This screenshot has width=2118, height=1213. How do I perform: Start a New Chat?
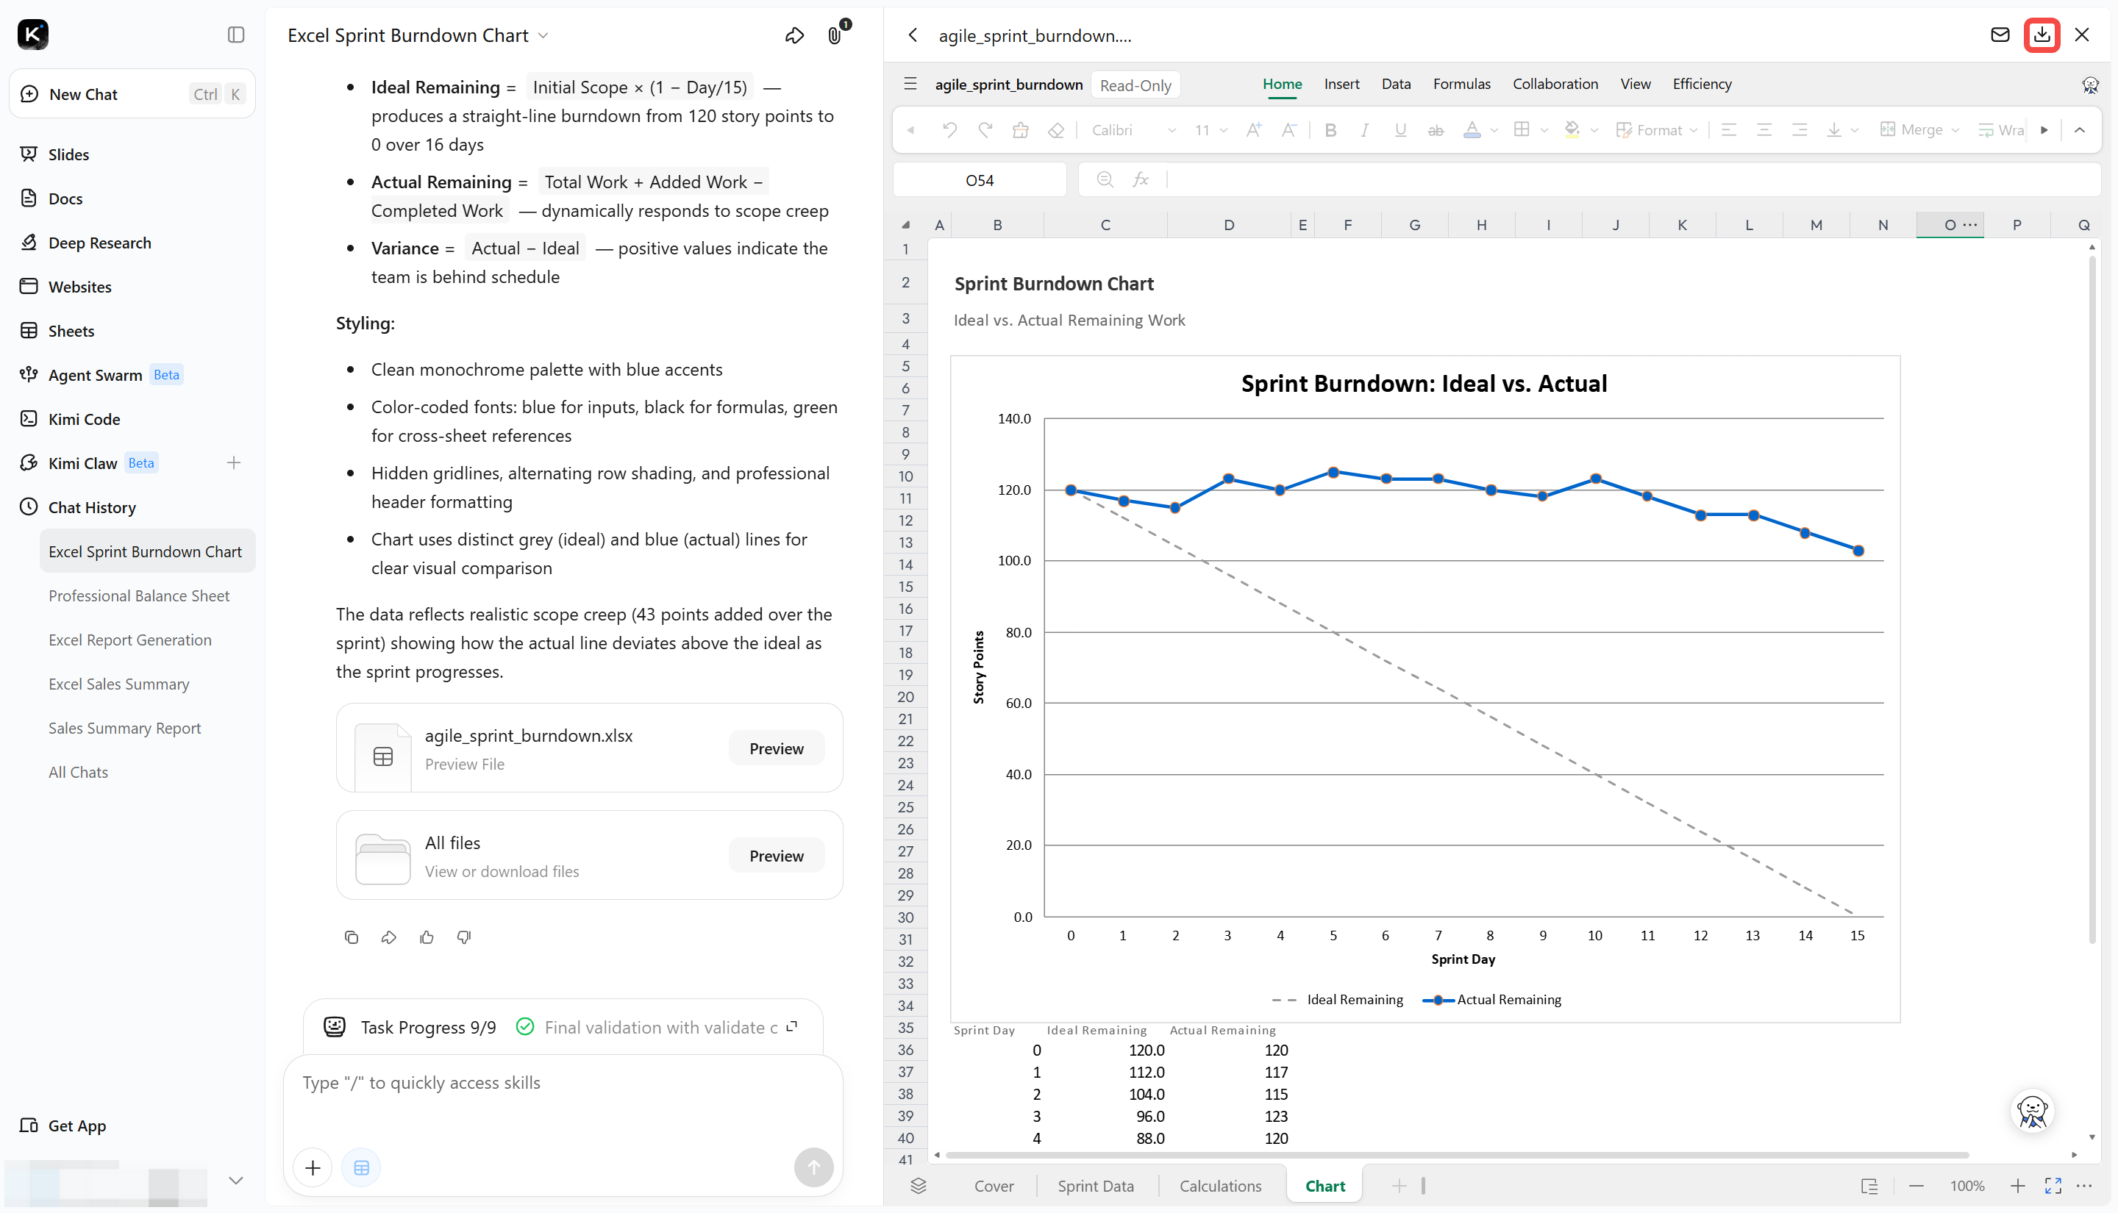click(132, 94)
